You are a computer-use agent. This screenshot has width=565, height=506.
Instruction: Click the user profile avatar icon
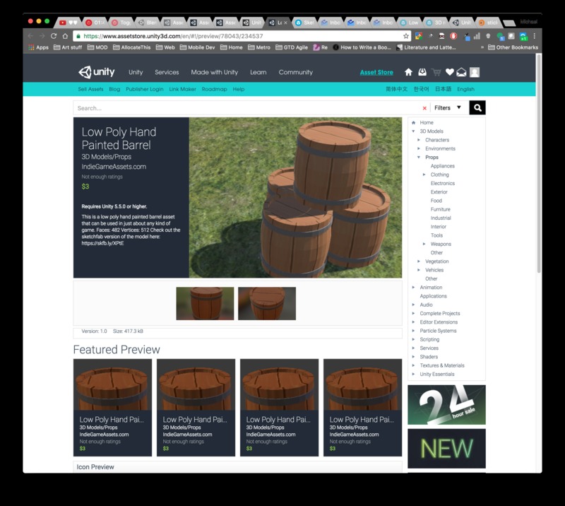(x=475, y=72)
